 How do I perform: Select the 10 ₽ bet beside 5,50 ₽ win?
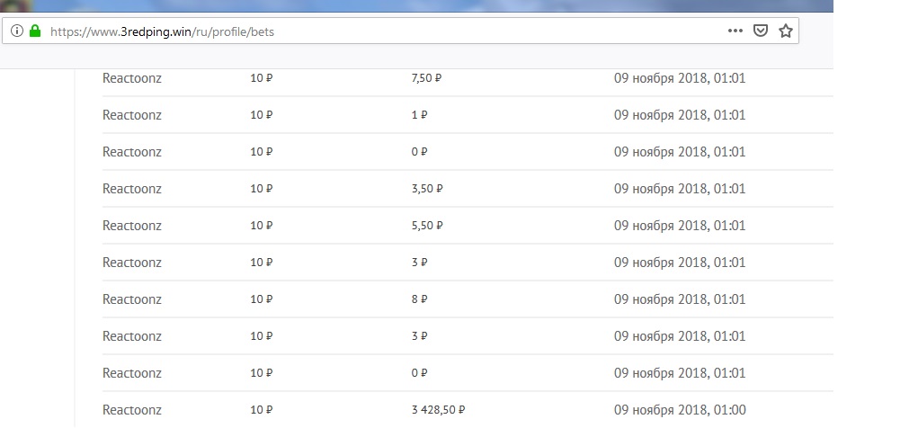[261, 226]
